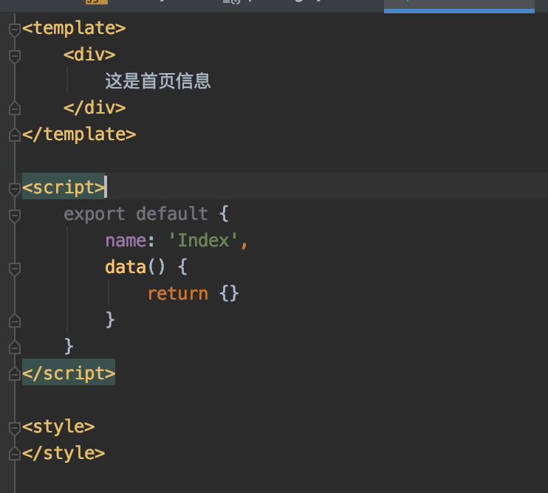This screenshot has width=548, height=493.
Task: Click the 'default' keyword
Action: coord(172,214)
